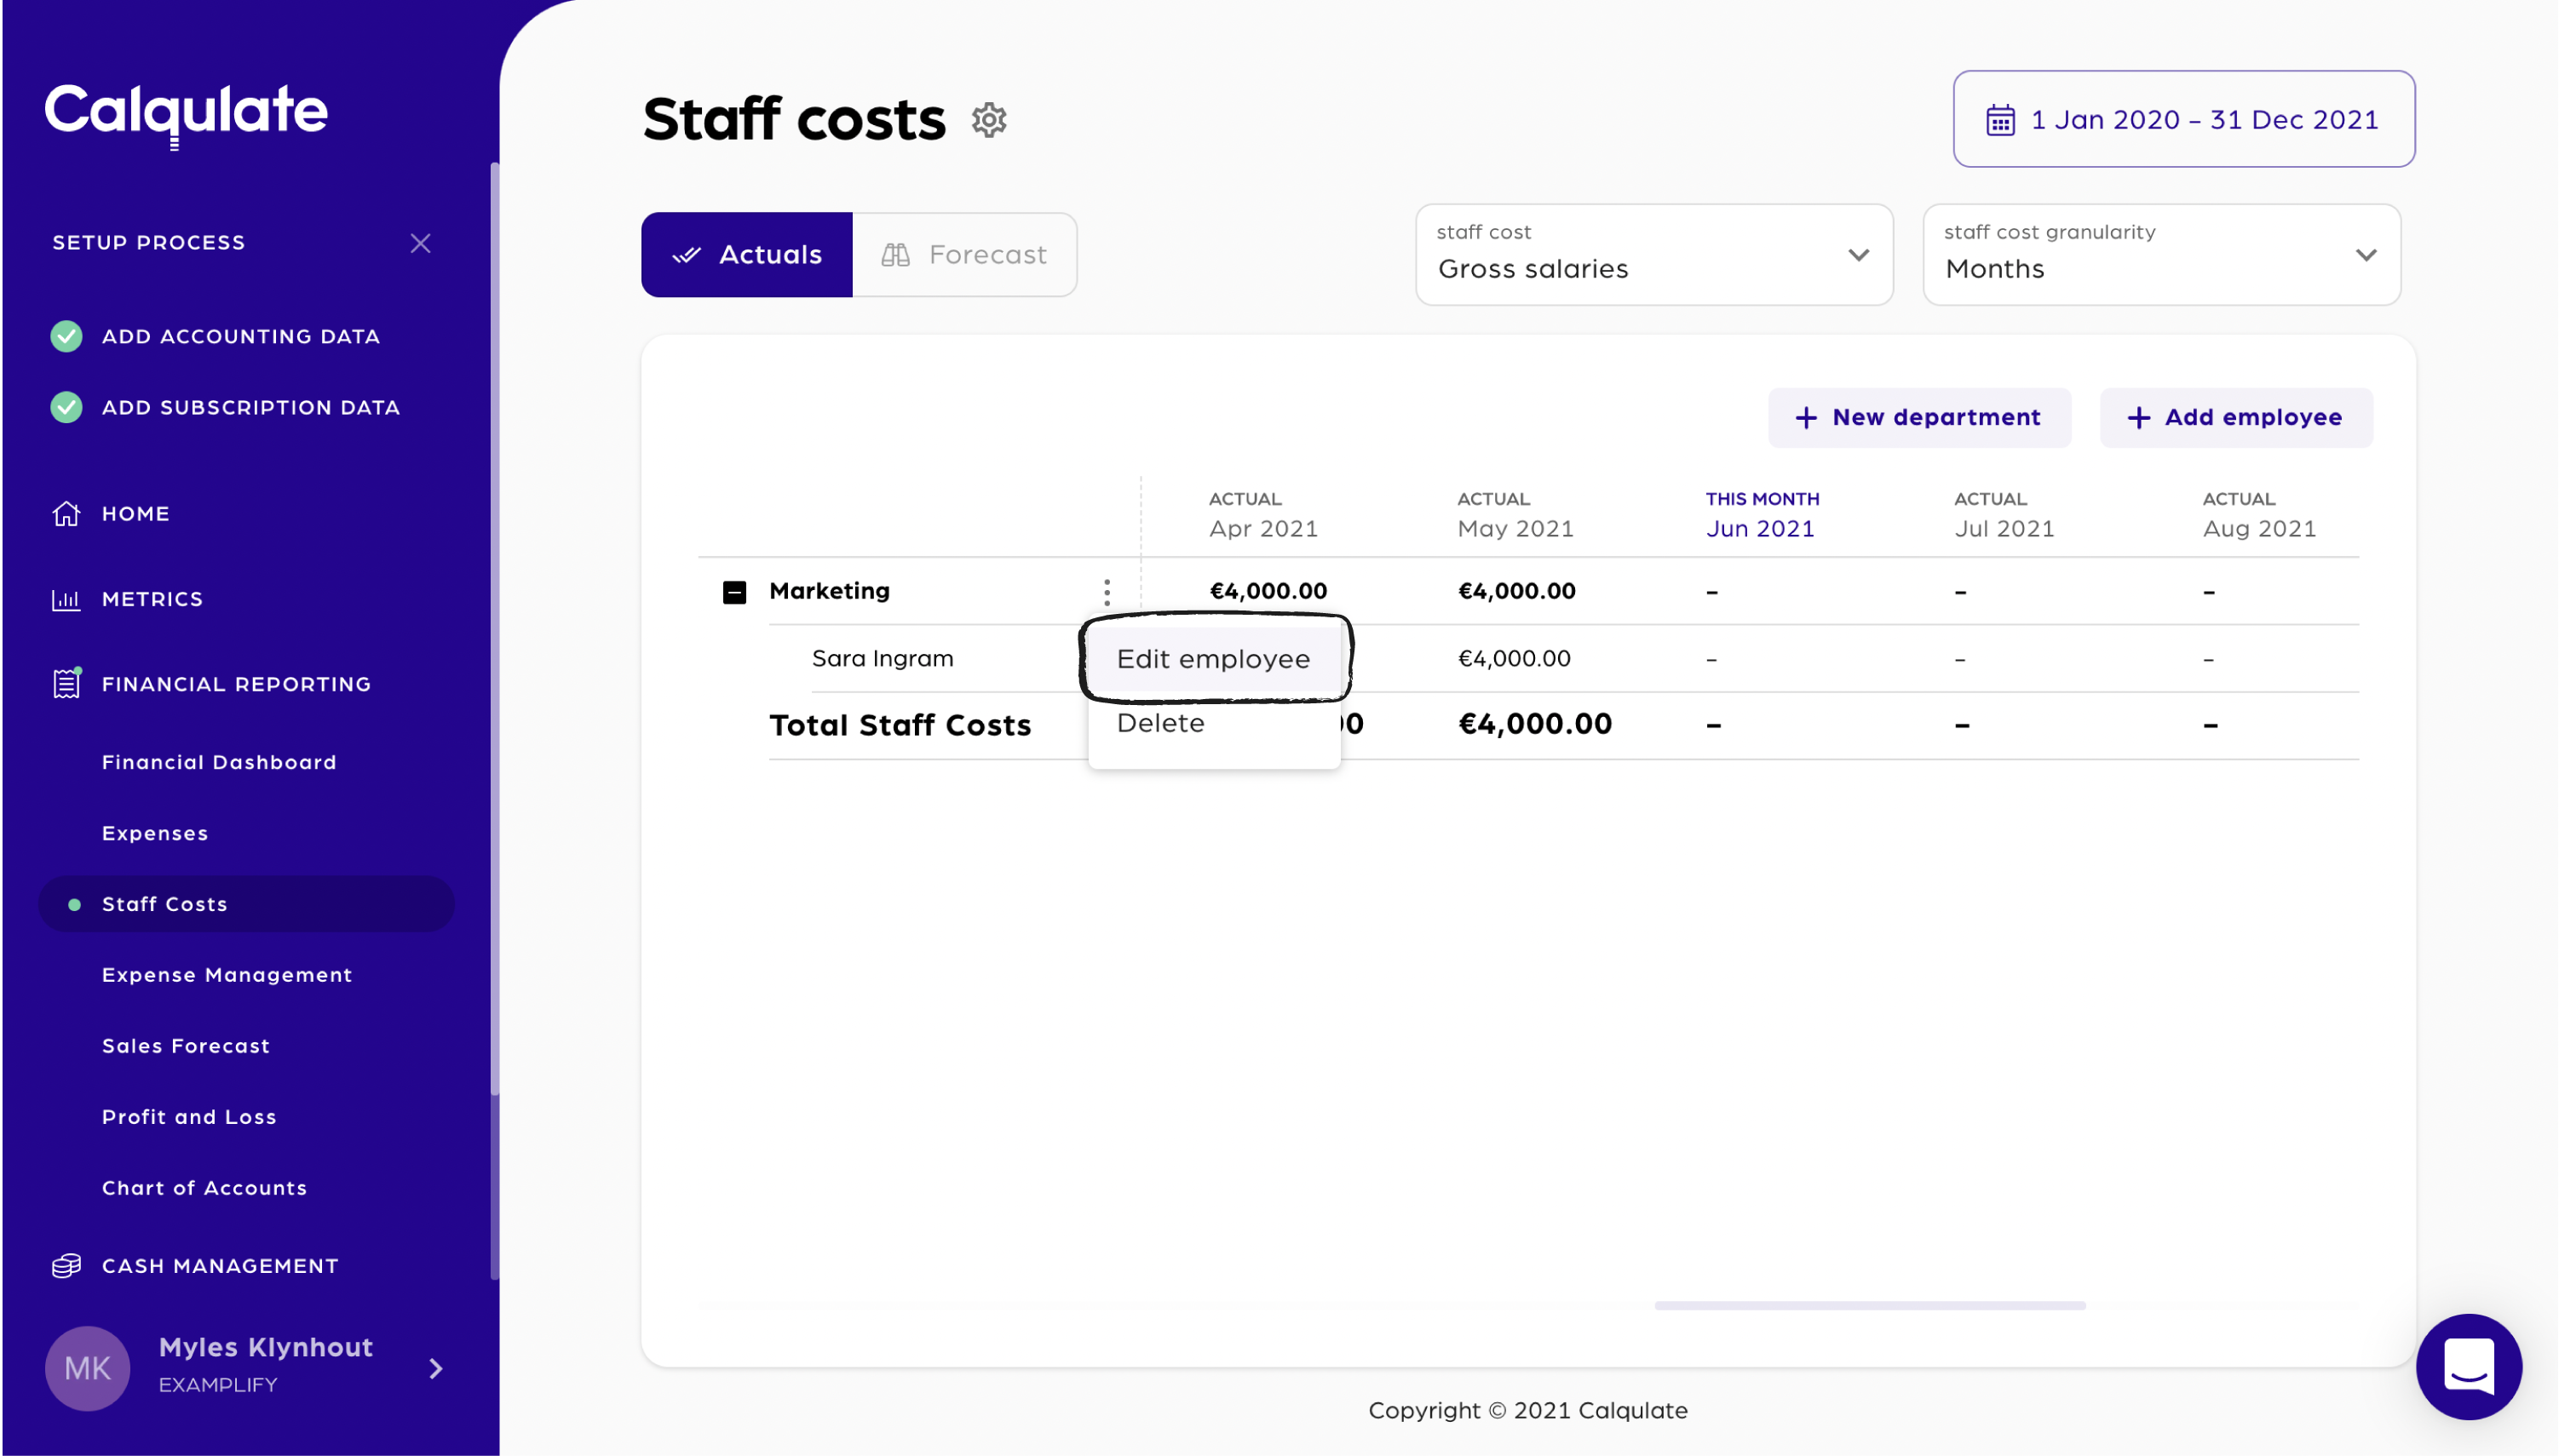
Task: Click the calendar icon in date range
Action: point(2000,120)
